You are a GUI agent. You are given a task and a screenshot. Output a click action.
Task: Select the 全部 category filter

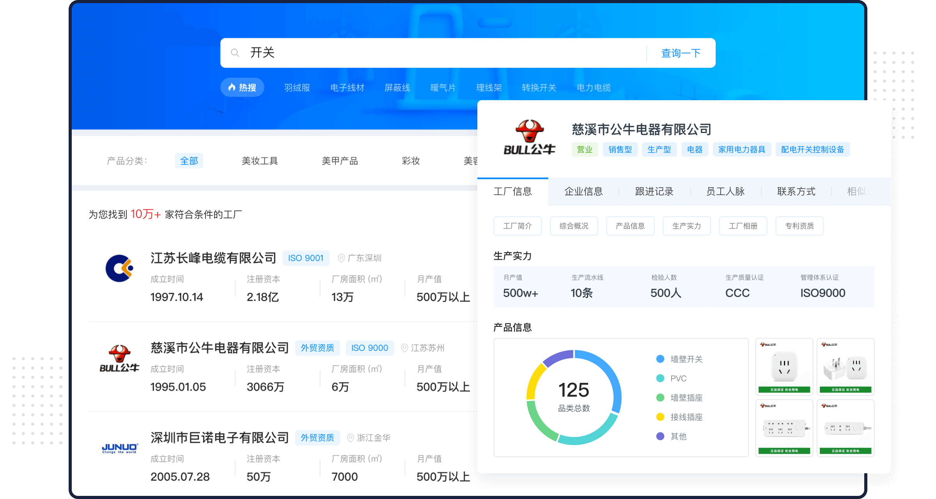pos(189,161)
